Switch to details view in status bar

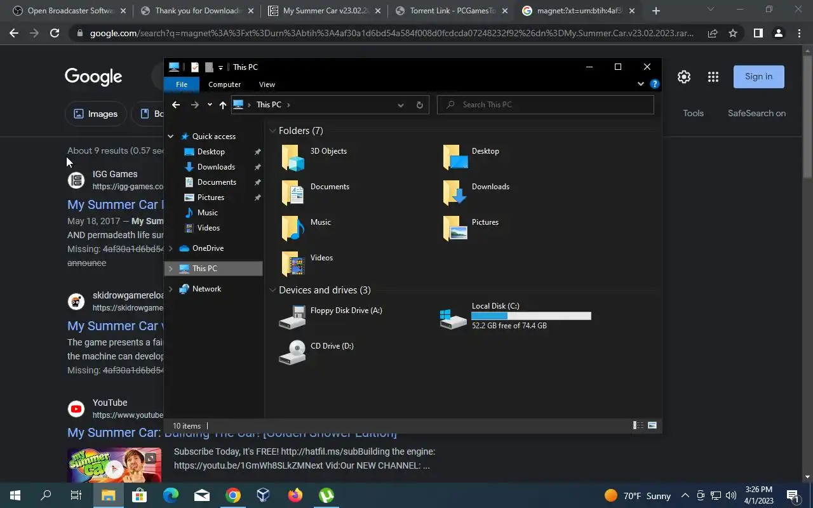click(x=638, y=425)
